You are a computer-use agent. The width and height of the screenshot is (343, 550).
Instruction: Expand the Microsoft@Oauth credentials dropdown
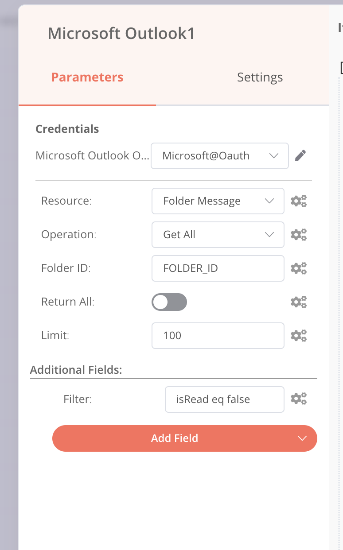(220, 156)
